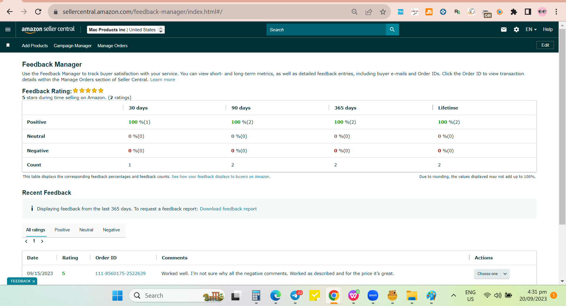Click the bookmark flag icon in the navbar

8,45
